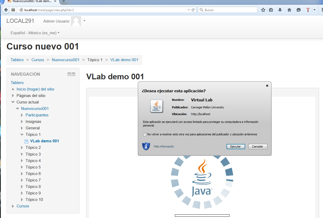Bookmark this page with the star icon
Image resolution: width=323 pixels, height=218 pixels.
[263, 10]
